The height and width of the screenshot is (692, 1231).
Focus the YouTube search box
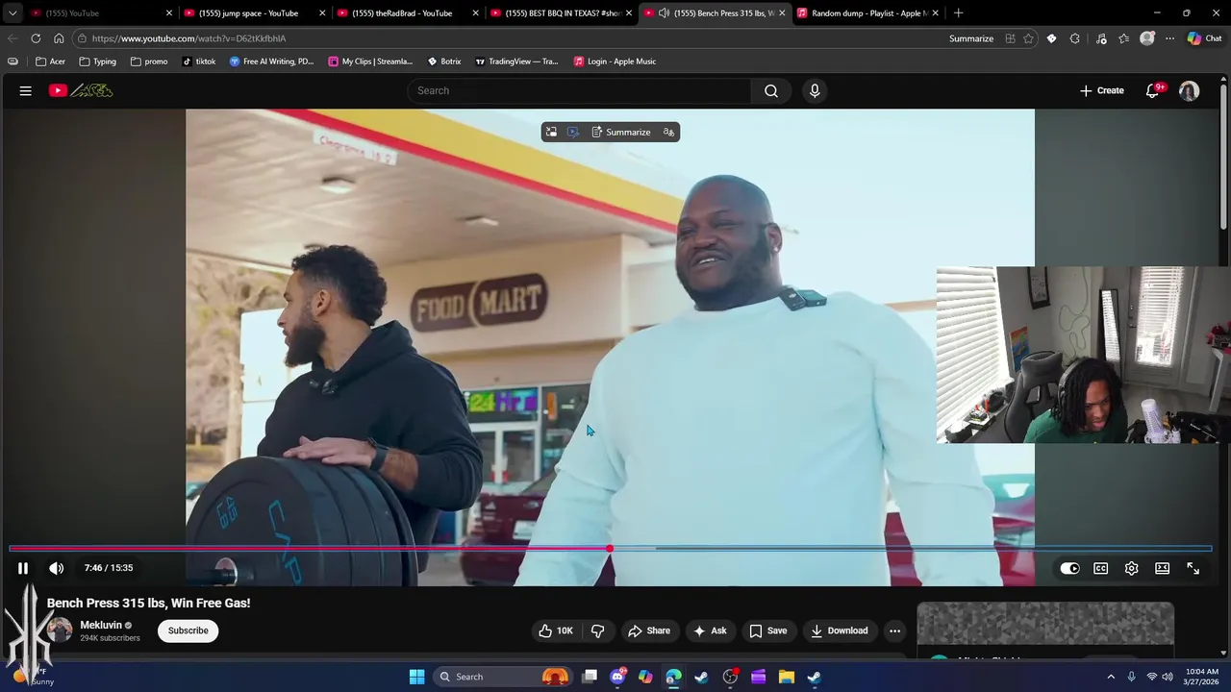pos(578,90)
